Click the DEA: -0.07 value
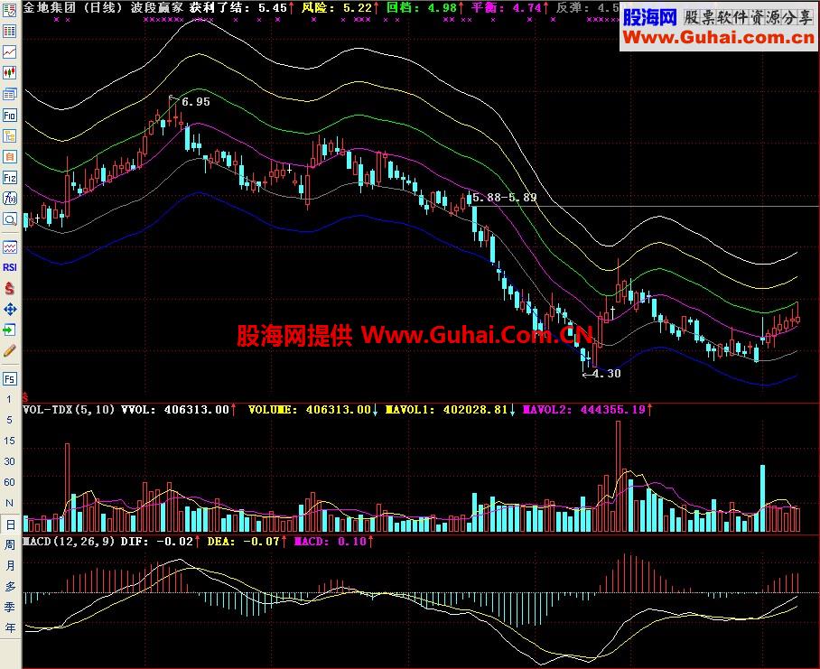Viewport: 820px width, 669px height. [x=243, y=542]
